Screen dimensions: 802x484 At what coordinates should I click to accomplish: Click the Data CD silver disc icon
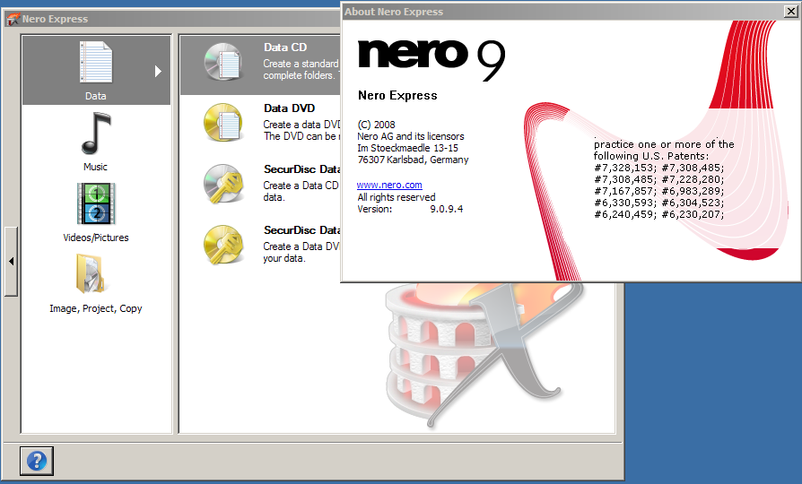point(223,62)
